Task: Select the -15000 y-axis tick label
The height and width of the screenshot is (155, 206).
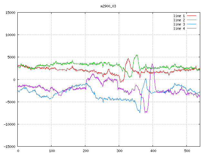Action: click(9, 147)
